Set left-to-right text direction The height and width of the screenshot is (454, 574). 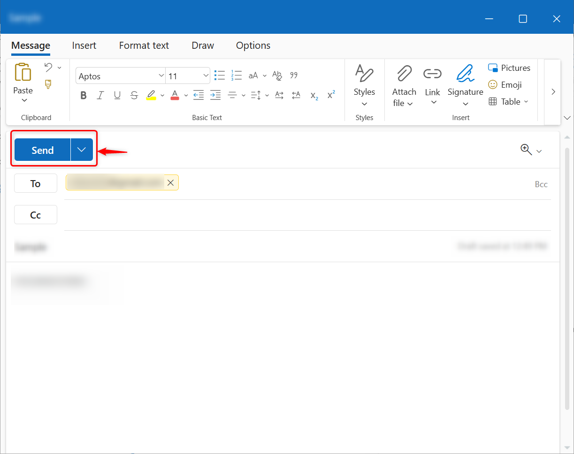point(279,95)
